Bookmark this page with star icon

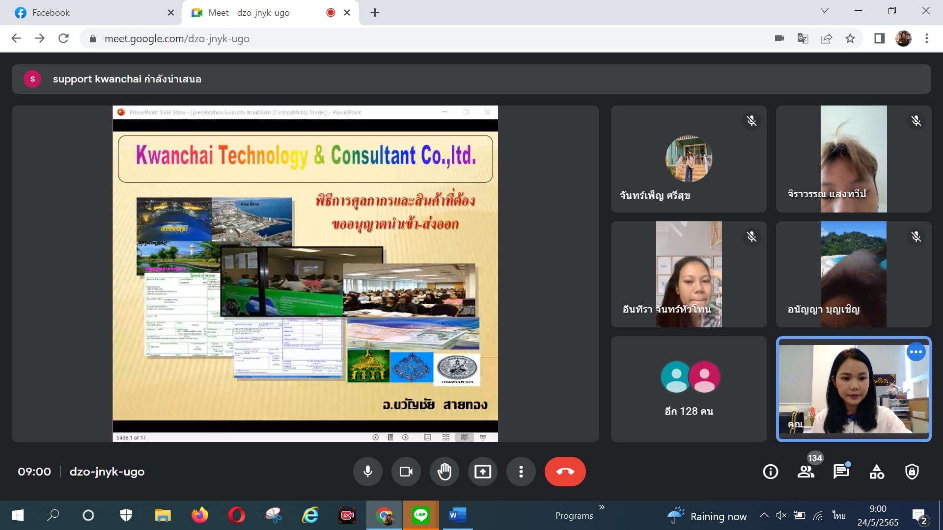coord(850,38)
